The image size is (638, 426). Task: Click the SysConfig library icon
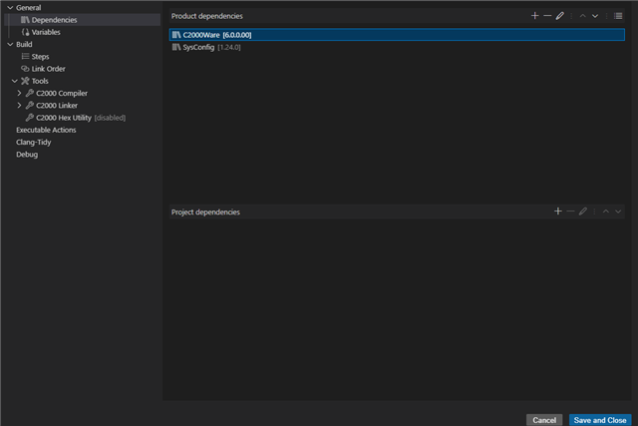[176, 47]
